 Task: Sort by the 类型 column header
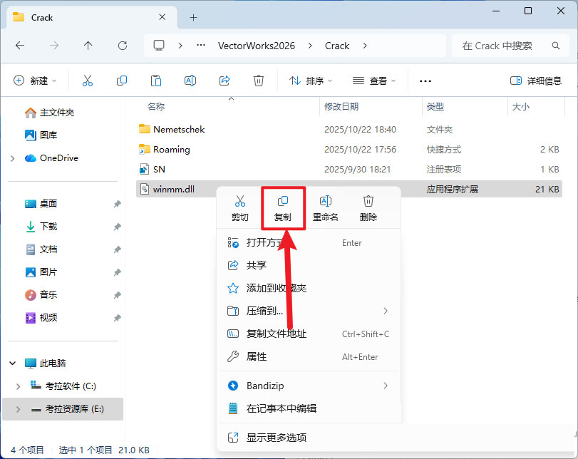coord(435,106)
